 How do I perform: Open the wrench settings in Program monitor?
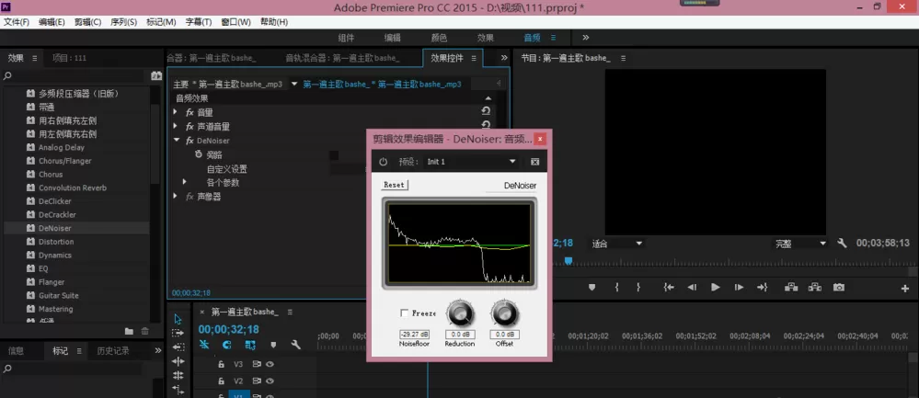pos(843,243)
